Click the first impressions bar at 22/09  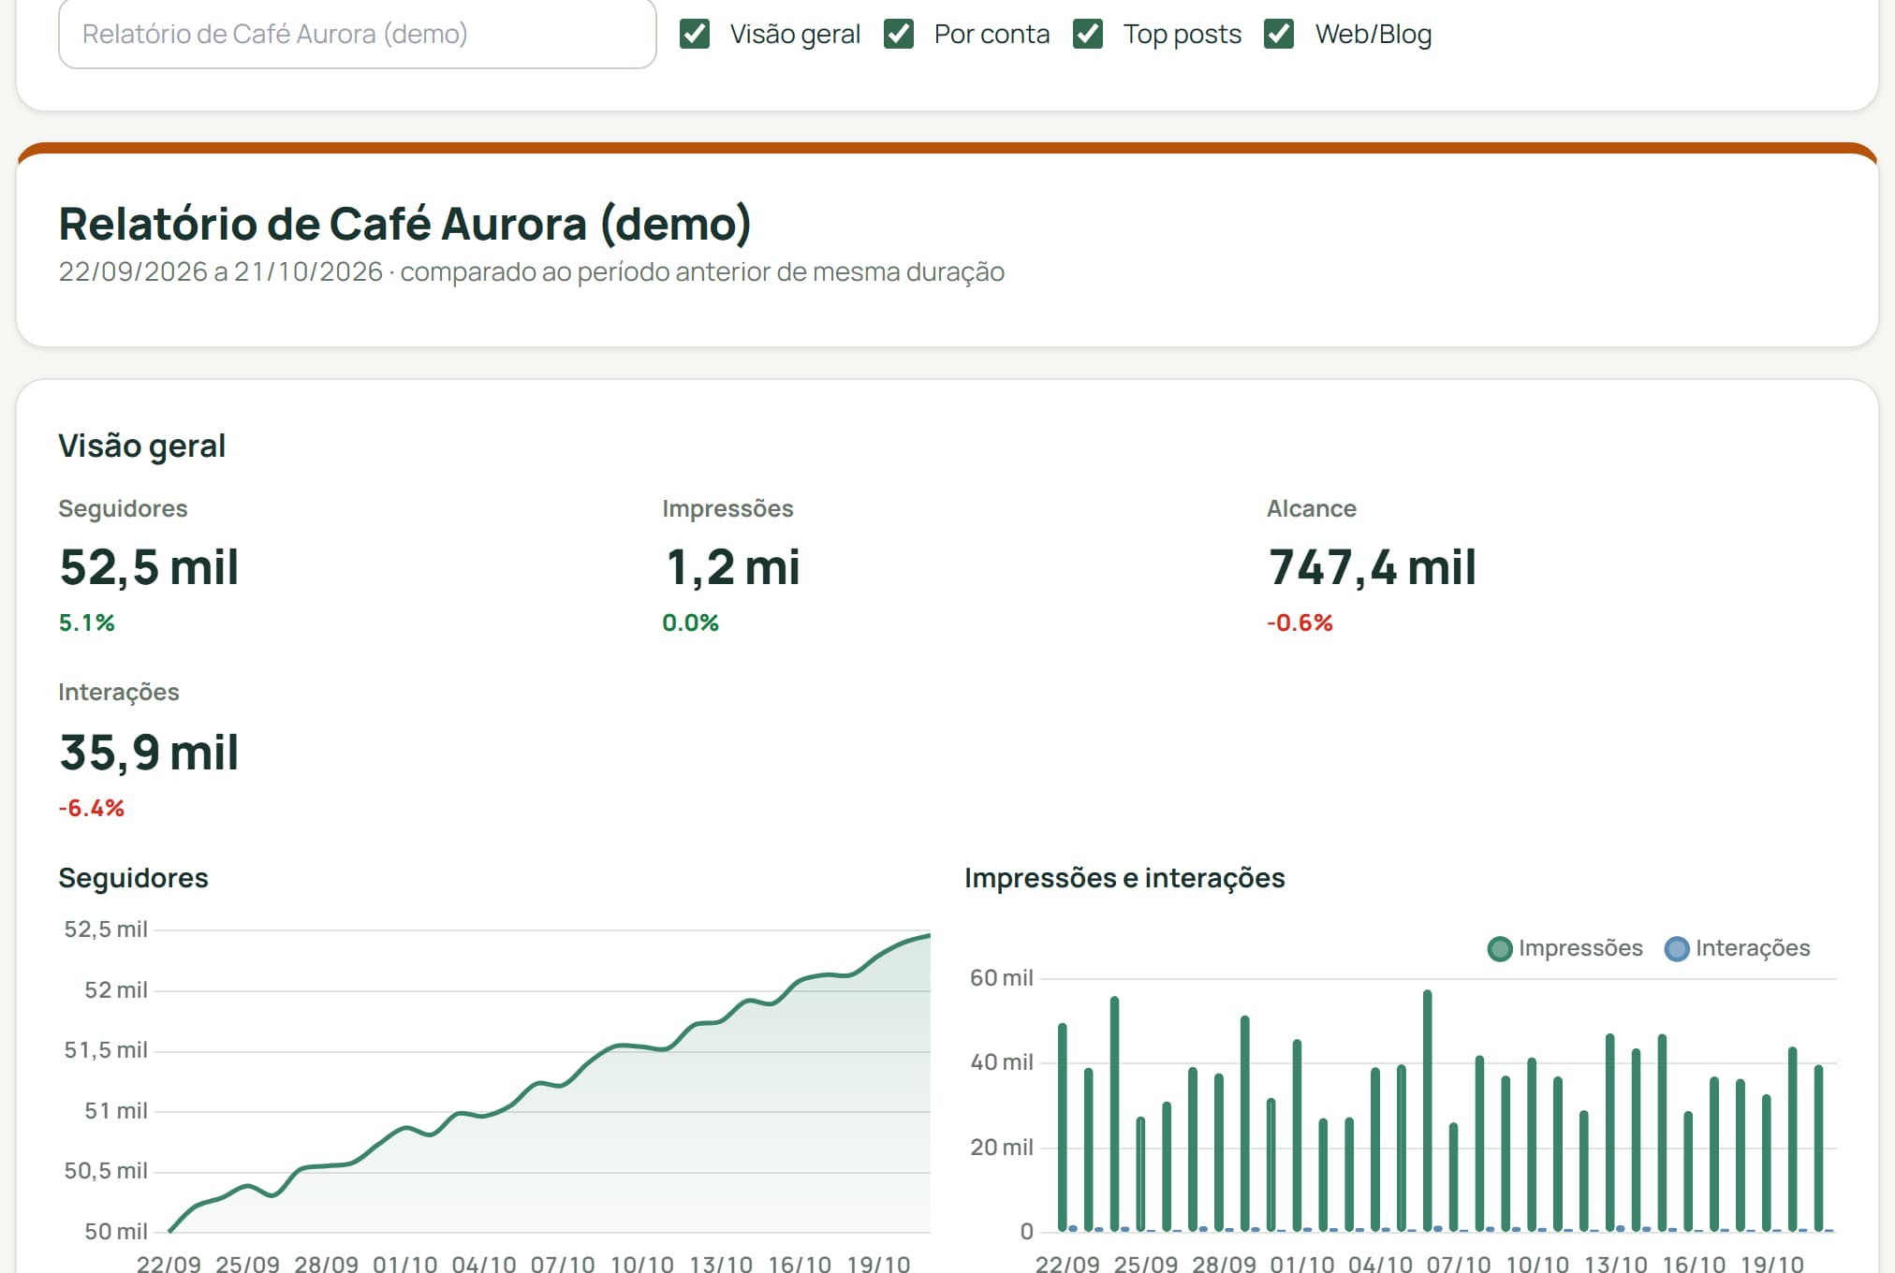pyautogui.click(x=1063, y=1127)
